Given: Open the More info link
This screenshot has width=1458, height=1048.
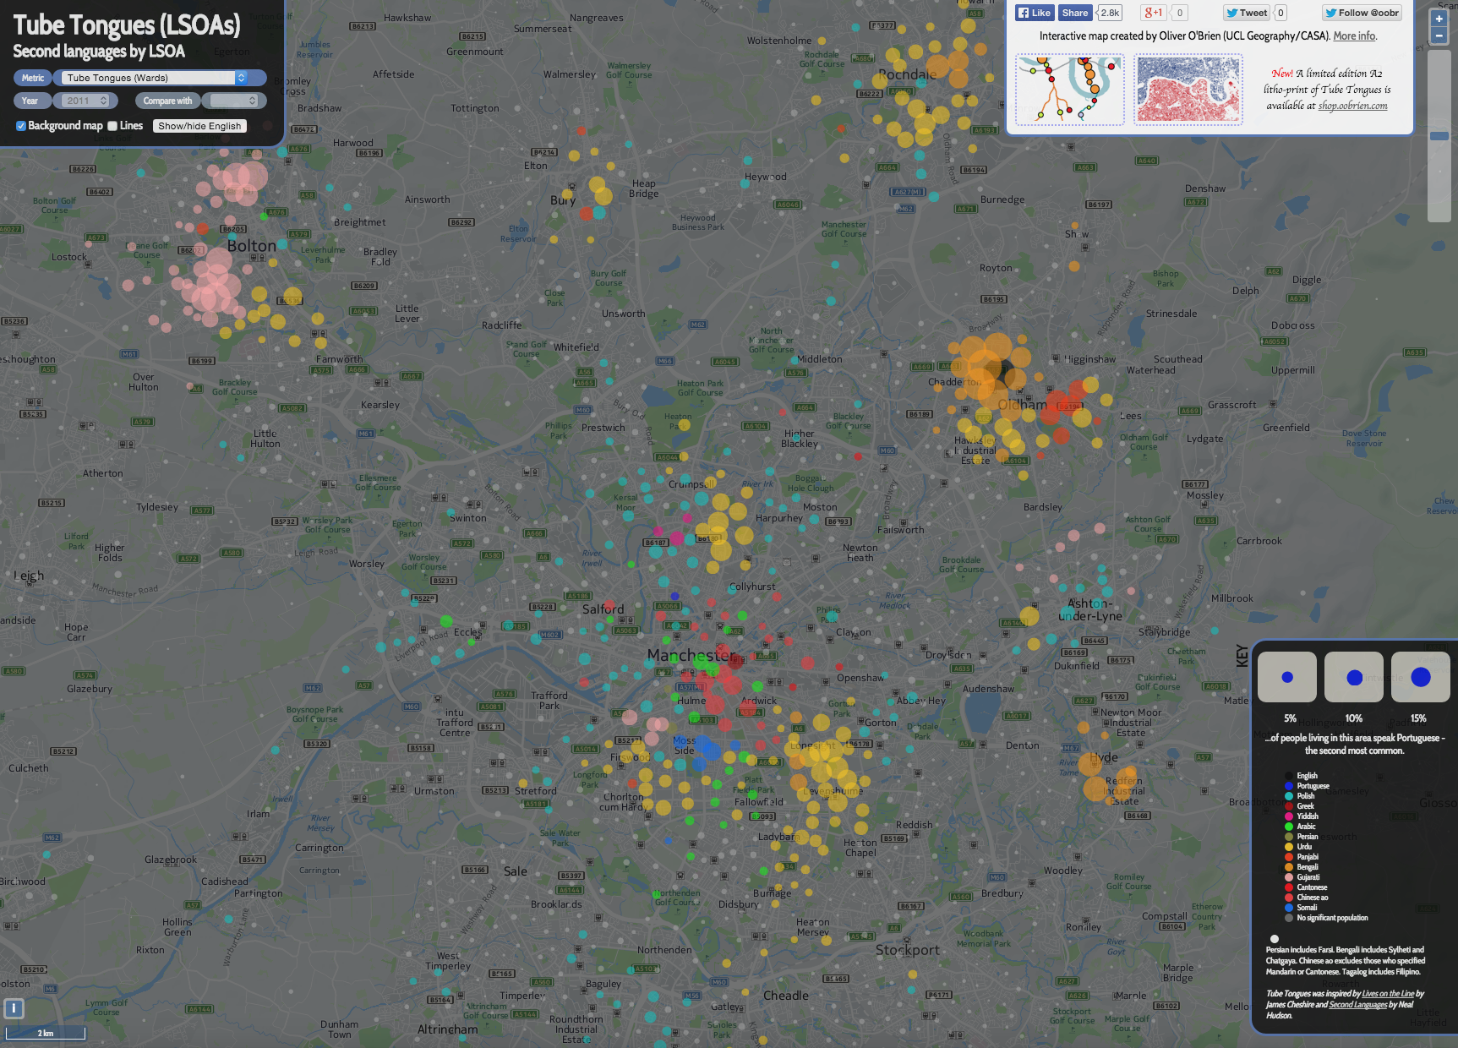Looking at the screenshot, I should (1355, 36).
